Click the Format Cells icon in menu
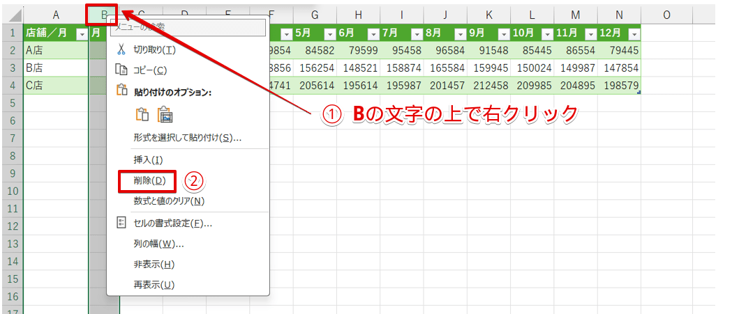Viewport: 732px width, 314px height. (x=121, y=223)
